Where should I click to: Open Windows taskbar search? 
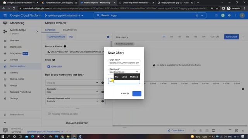pyautogui.click(x=9, y=136)
